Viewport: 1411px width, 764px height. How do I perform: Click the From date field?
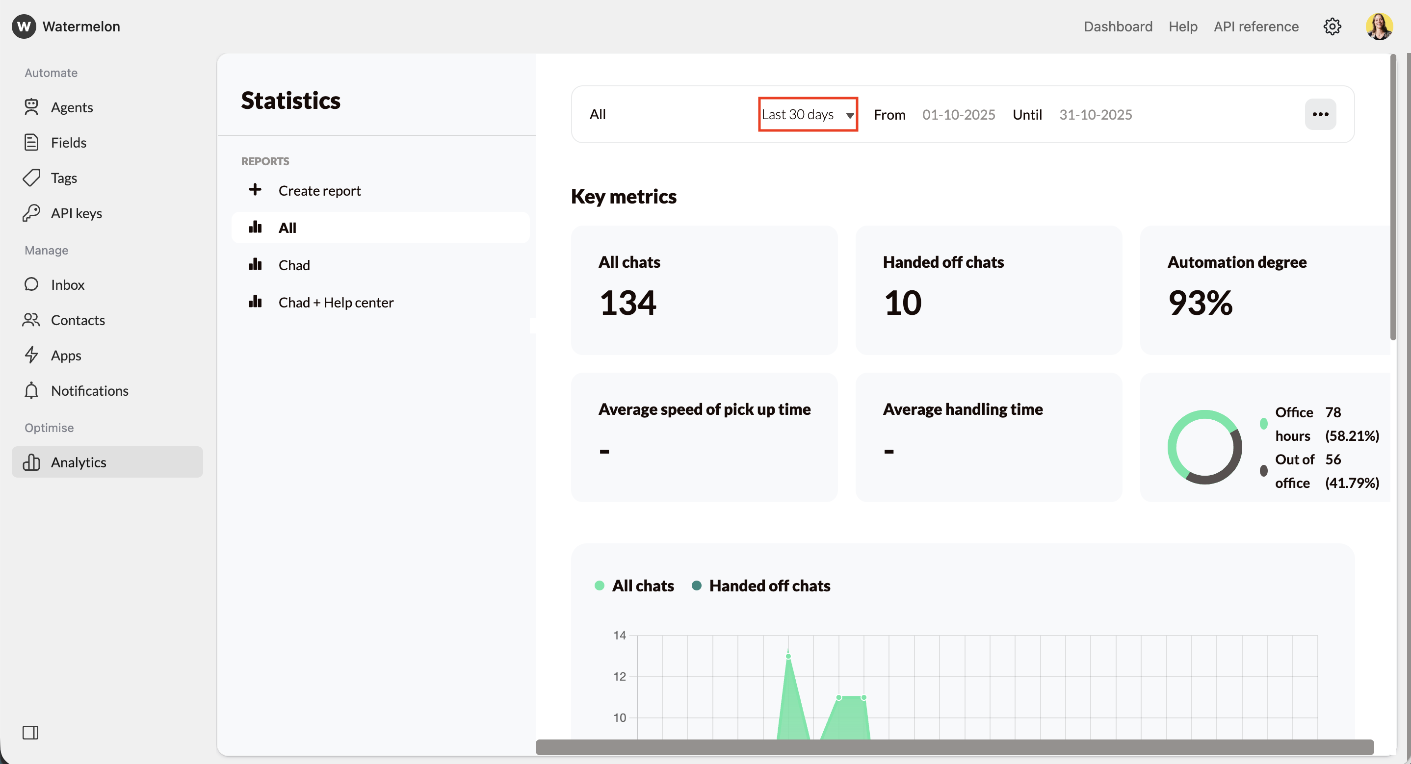coord(959,114)
